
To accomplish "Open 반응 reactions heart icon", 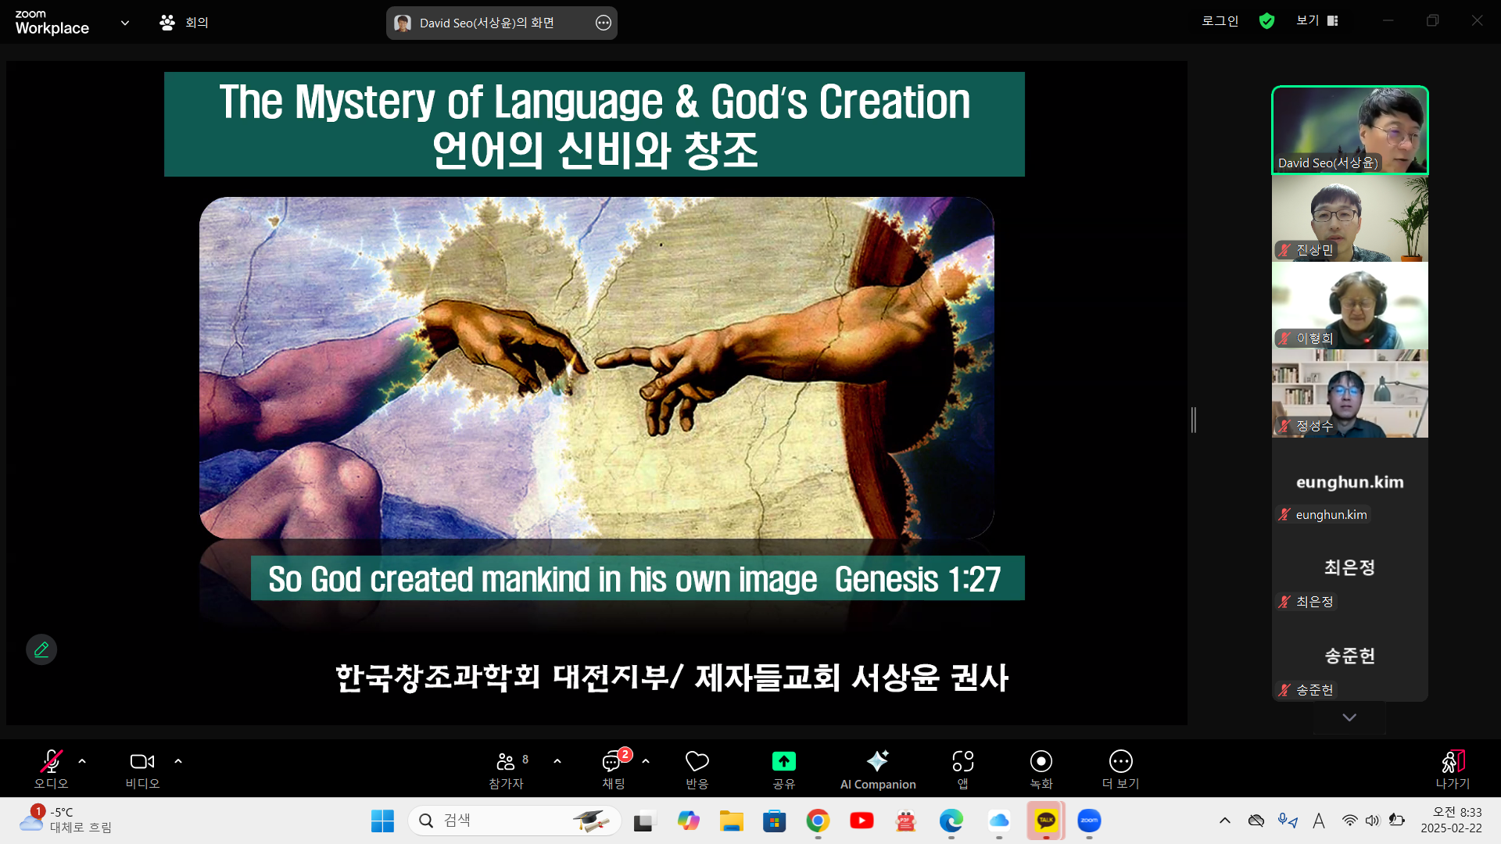I will [x=697, y=770].
